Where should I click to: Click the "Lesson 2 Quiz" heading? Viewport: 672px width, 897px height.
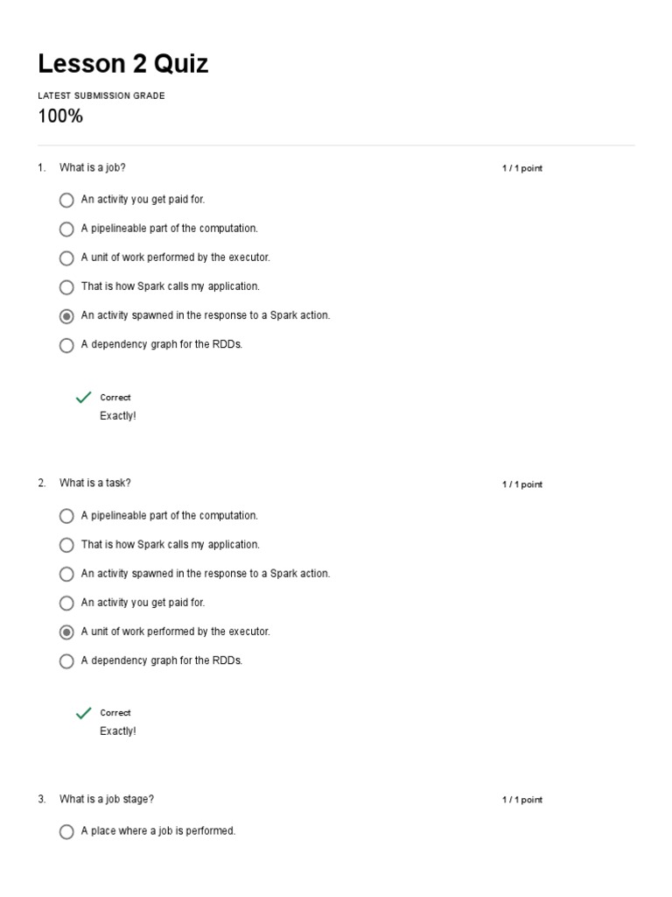tap(123, 64)
